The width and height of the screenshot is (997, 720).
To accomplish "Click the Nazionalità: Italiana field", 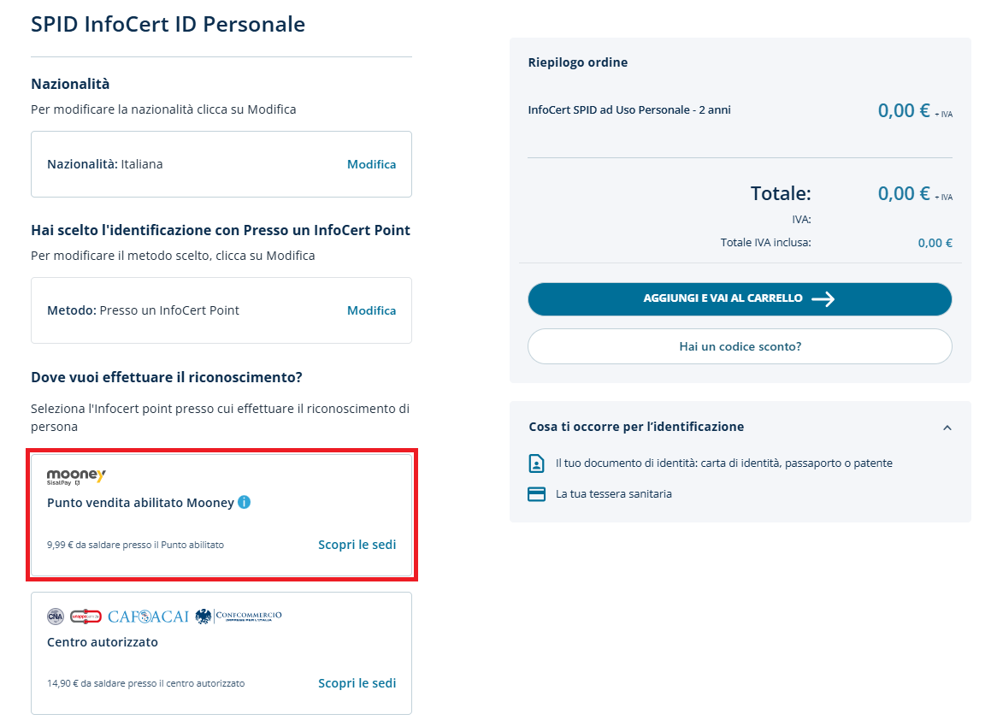I will (x=105, y=164).
